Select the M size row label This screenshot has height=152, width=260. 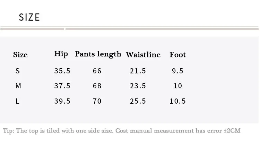point(18,86)
